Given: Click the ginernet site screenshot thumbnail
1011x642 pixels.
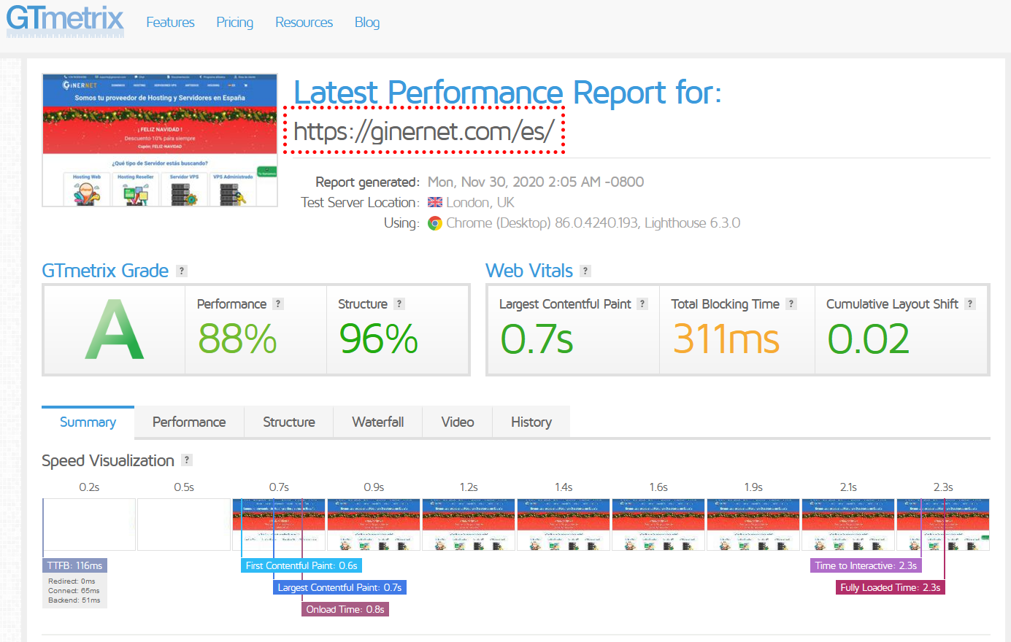Looking at the screenshot, I should click(x=160, y=140).
